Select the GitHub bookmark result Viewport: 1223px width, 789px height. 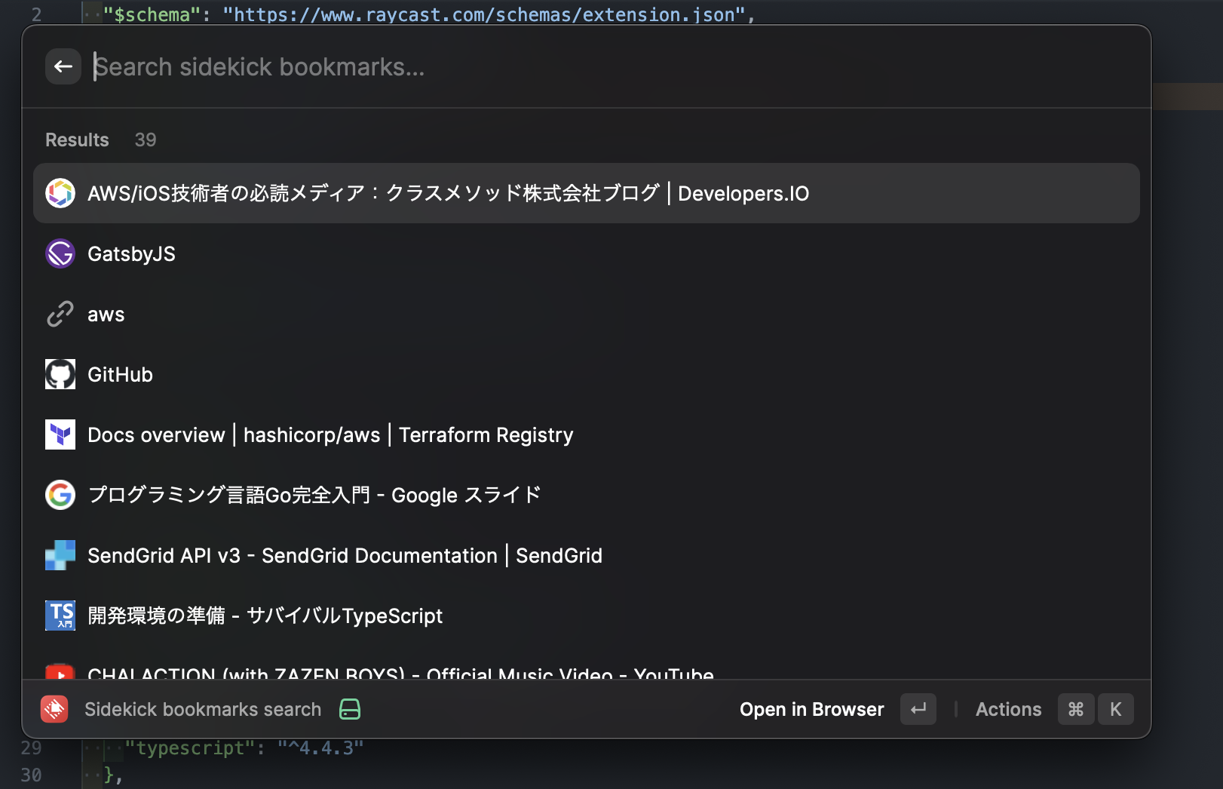302,374
